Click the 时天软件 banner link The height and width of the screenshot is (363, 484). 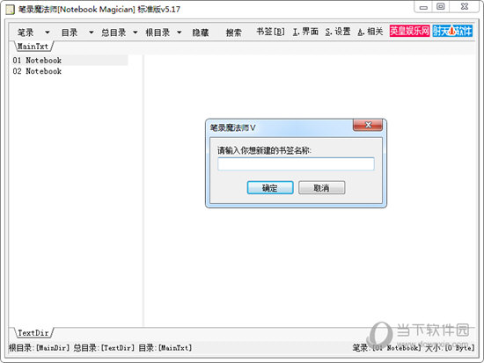(452, 31)
